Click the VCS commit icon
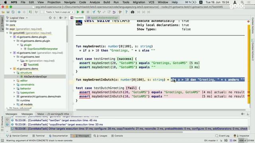 pos(99,12)
